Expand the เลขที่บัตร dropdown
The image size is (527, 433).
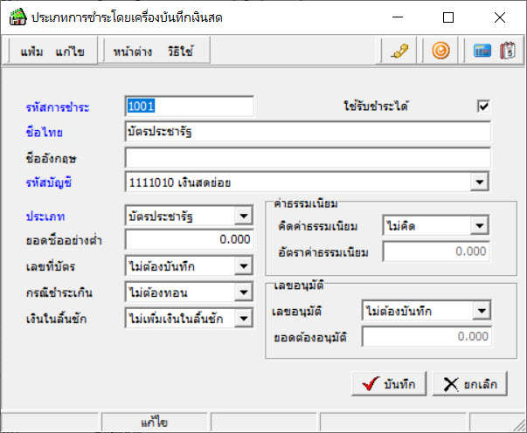point(243,266)
